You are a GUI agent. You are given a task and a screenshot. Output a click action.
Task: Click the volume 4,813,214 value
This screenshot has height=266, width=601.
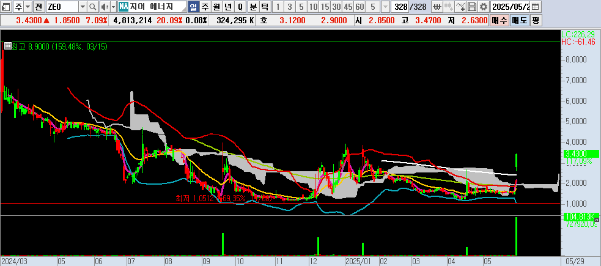pyautogui.click(x=134, y=20)
